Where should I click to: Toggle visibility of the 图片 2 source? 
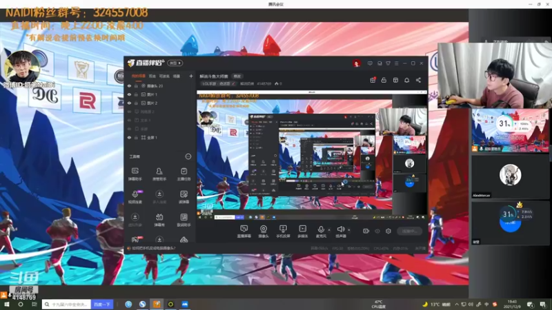coord(129,103)
